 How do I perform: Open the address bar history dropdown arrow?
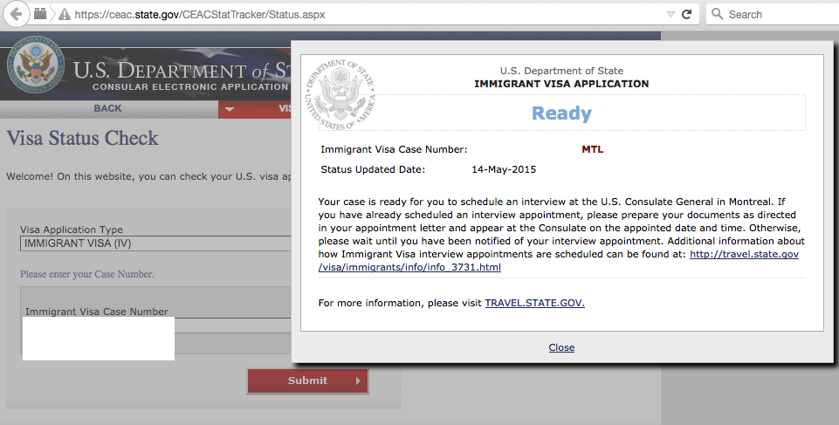671,15
